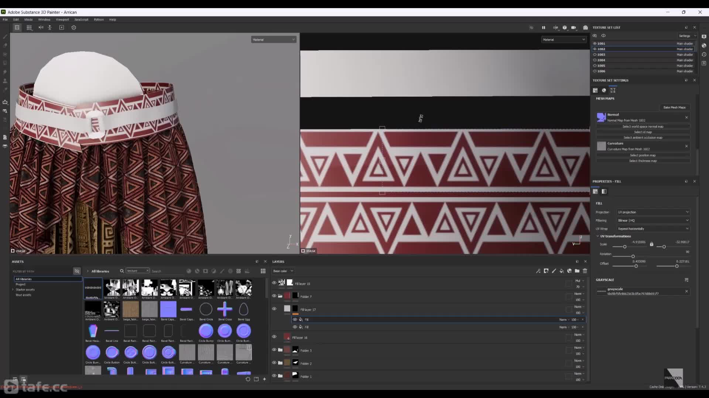Toggle visibility of texture set 1001
Viewport: 709px width, 398px height.
(595, 43)
